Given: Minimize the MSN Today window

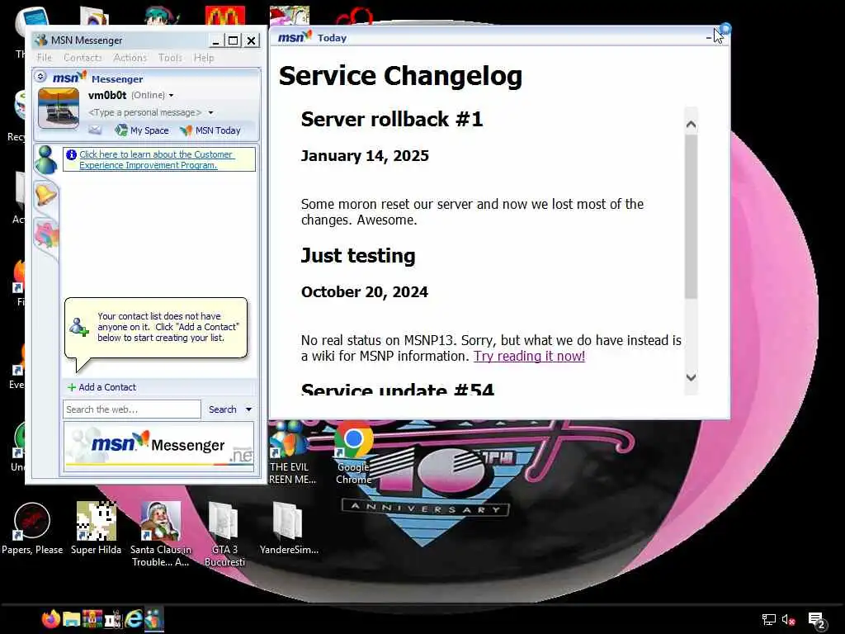Looking at the screenshot, I should (x=708, y=37).
